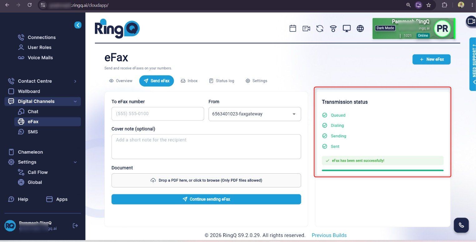476x242 pixels.
Task: Click the Sending transmission status
Action: [x=334, y=136]
